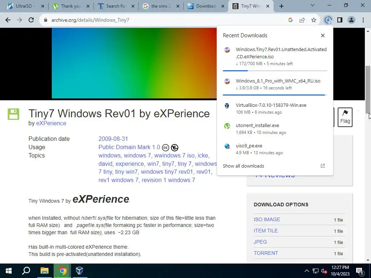Screen dimensions: 371x278
Task: Open Google lens icon in address bar
Action: [291, 20]
